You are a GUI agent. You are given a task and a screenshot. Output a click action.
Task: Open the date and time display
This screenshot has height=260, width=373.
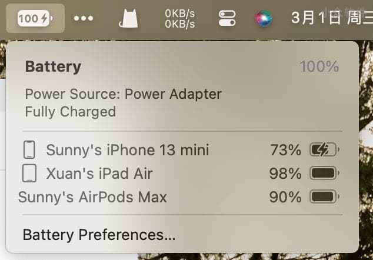pyautogui.click(x=332, y=18)
